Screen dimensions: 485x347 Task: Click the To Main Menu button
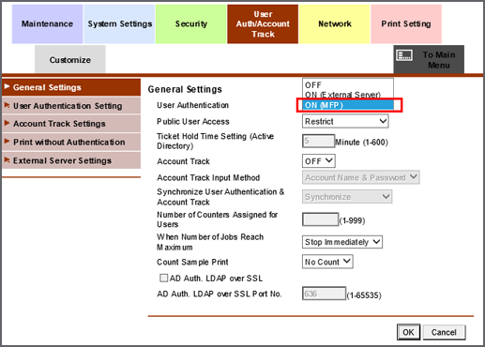429,59
